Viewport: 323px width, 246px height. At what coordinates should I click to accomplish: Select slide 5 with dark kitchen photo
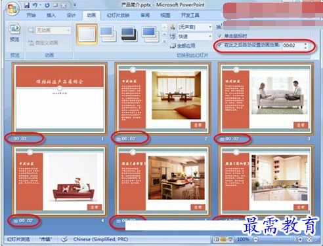coord(163,181)
